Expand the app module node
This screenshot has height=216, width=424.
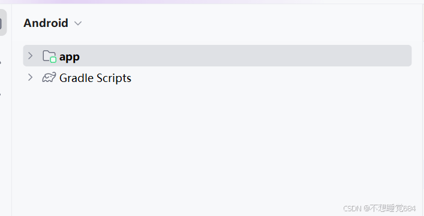(30, 56)
